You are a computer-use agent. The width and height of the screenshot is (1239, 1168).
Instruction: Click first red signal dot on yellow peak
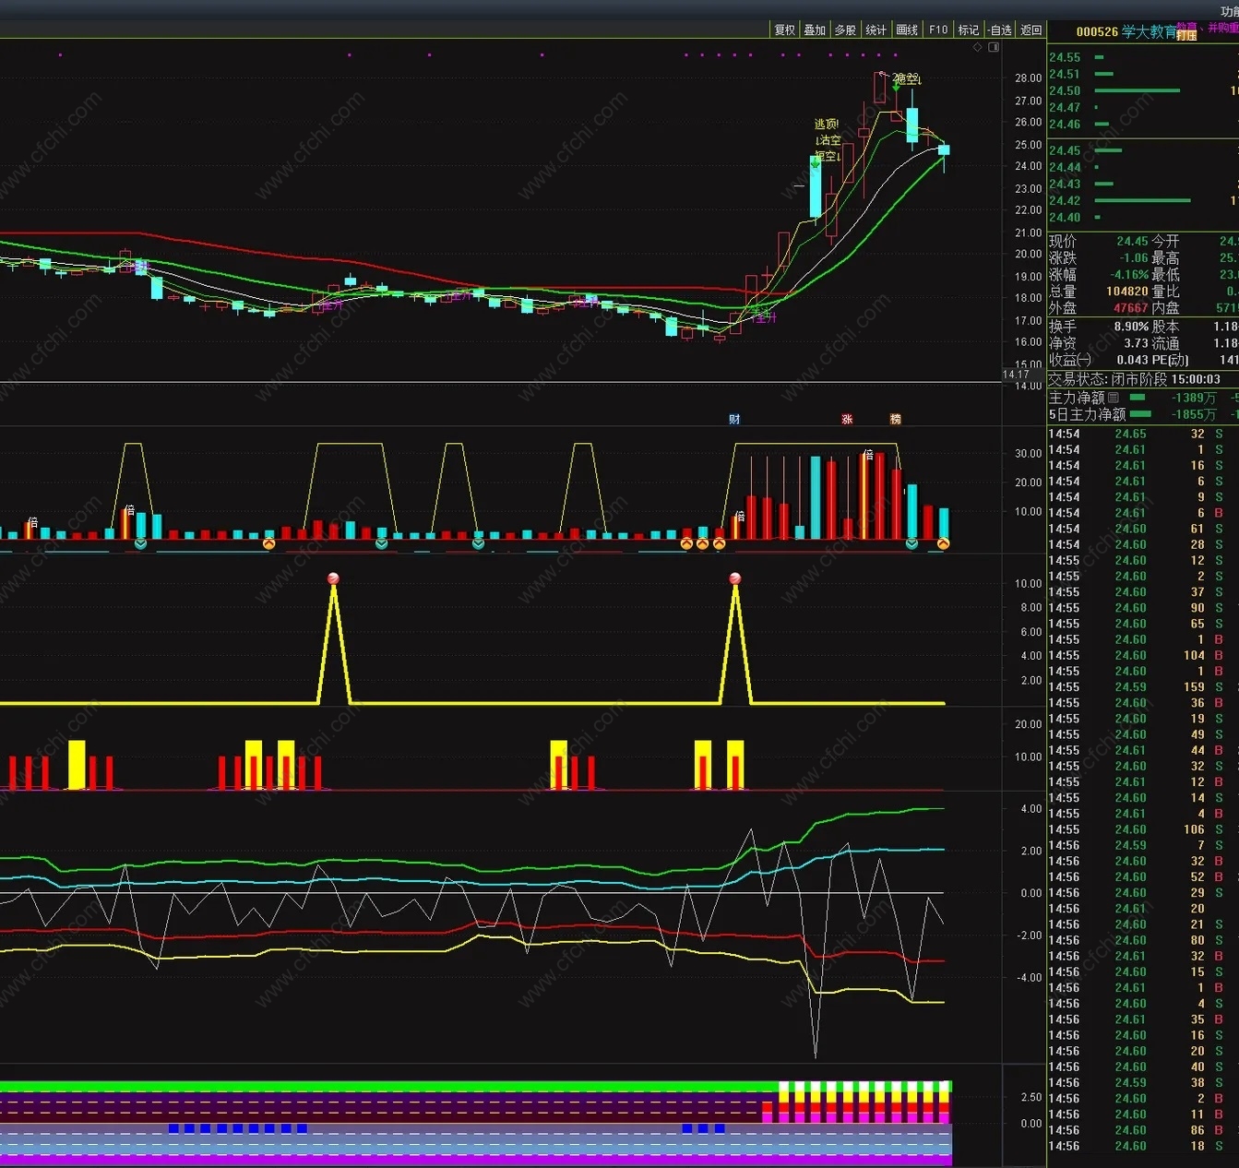click(x=333, y=578)
